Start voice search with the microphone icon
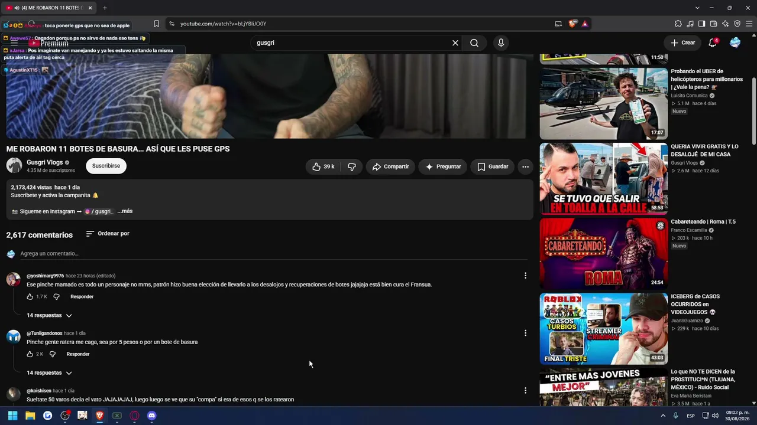The height and width of the screenshot is (425, 757). click(501, 43)
